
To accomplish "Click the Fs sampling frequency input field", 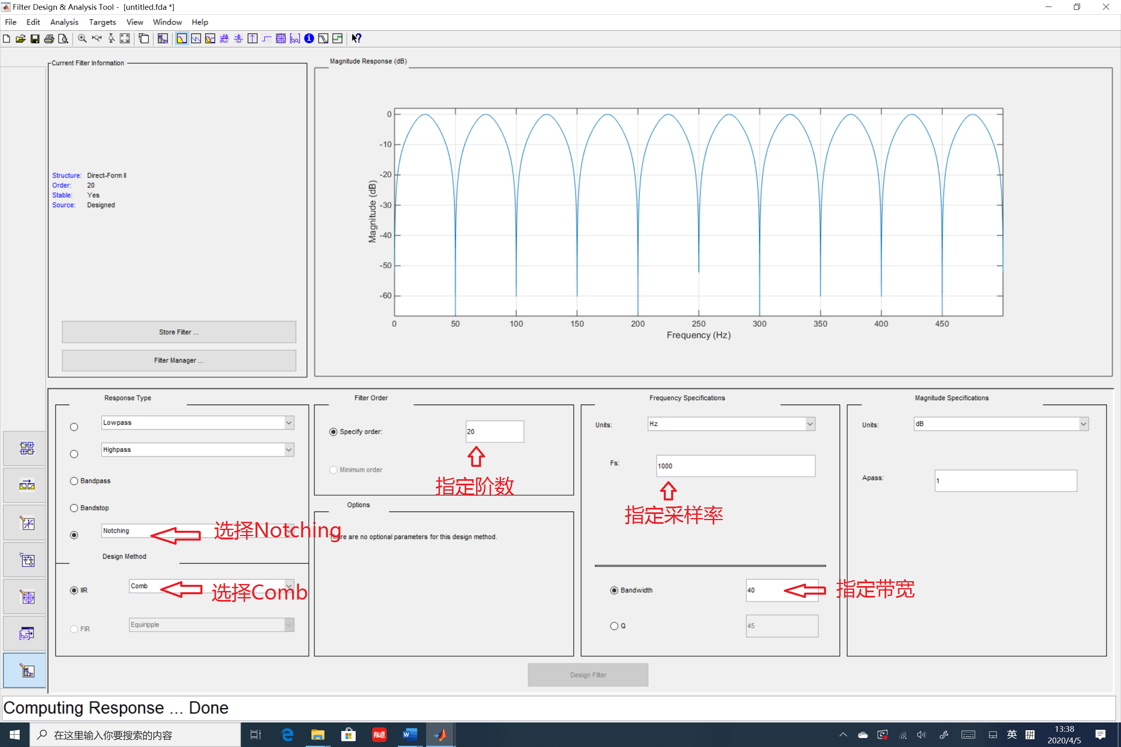I will [735, 466].
